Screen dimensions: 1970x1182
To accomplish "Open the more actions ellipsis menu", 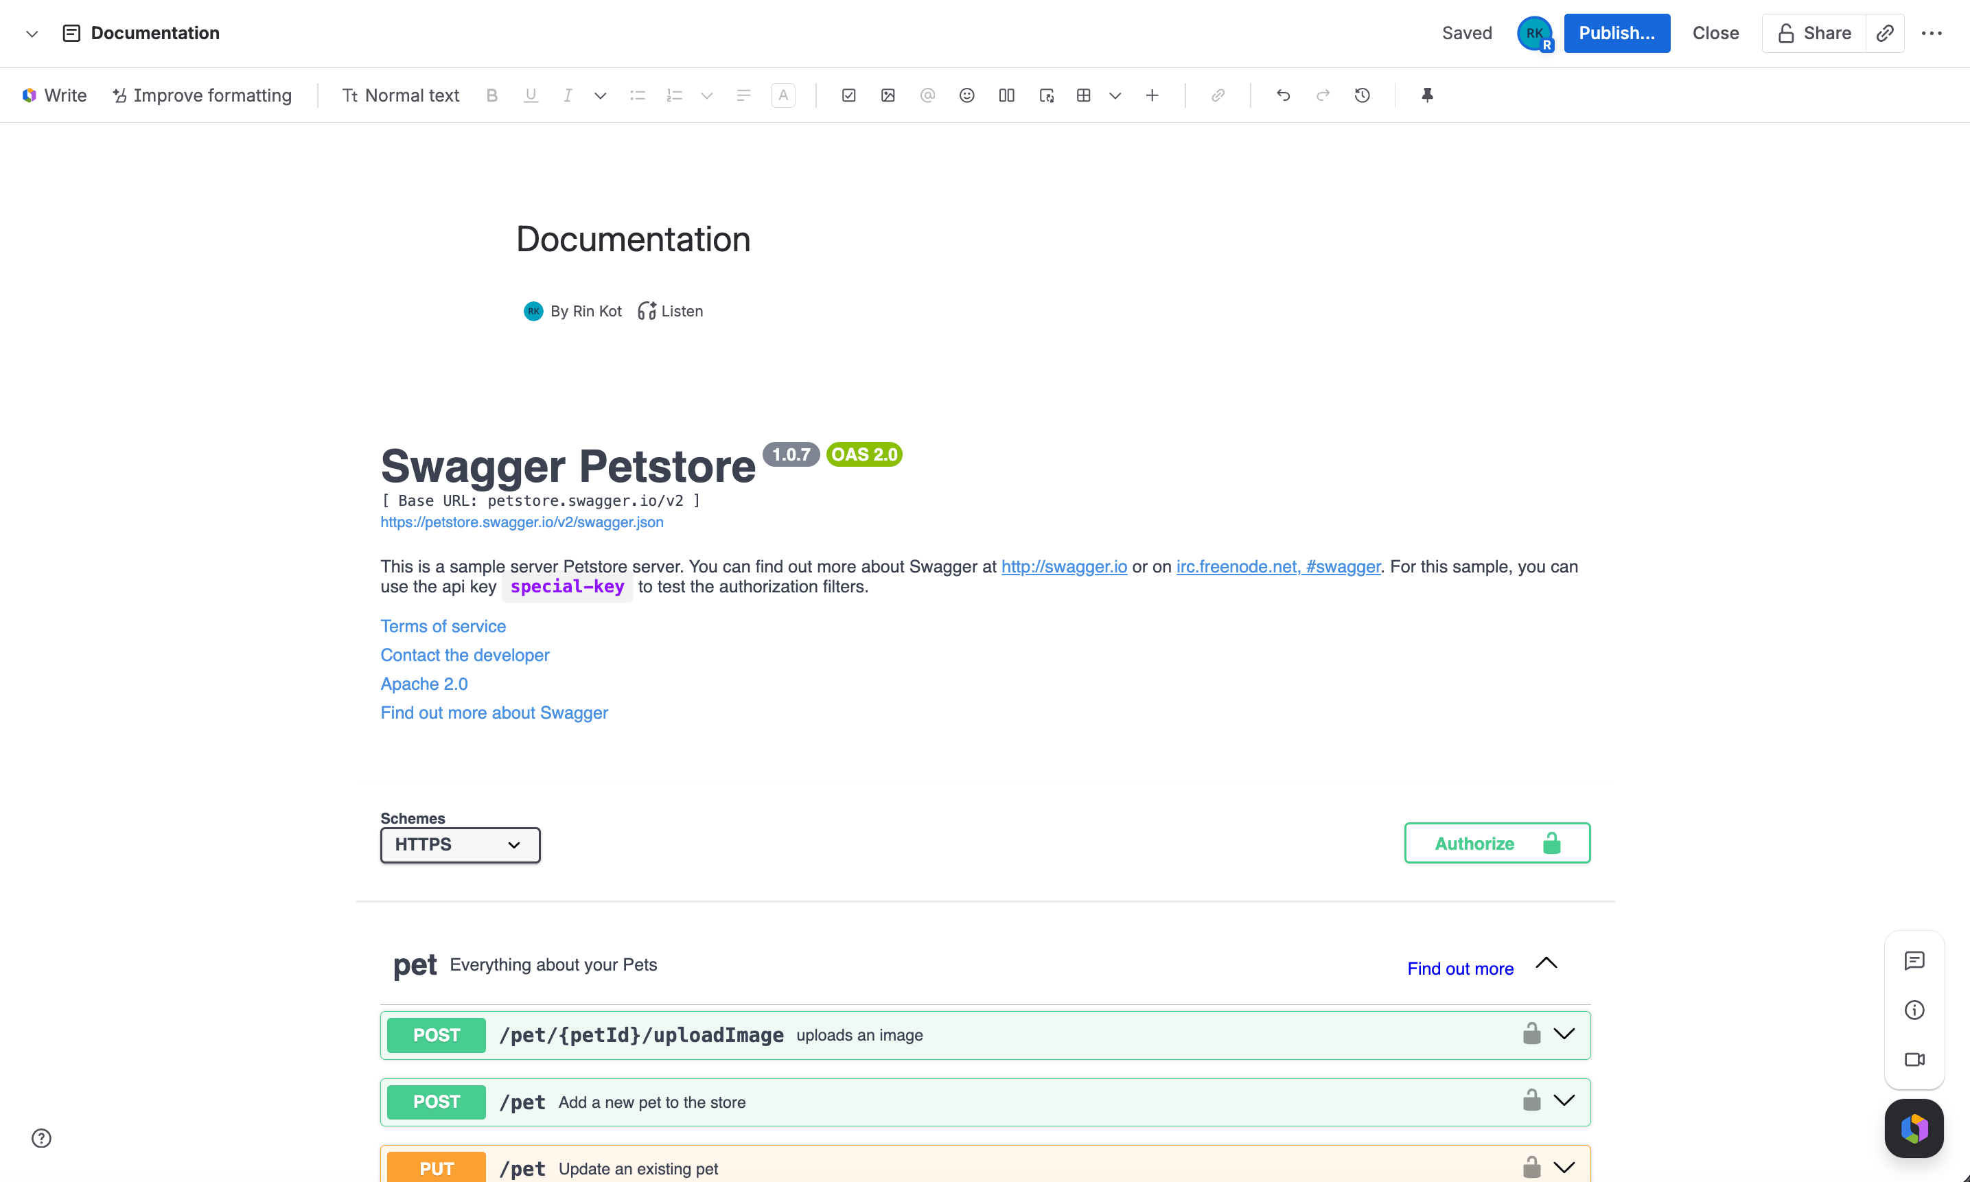I will (x=1932, y=34).
